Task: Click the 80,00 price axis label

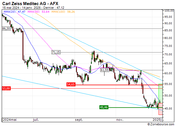Action: [x=168, y=38]
